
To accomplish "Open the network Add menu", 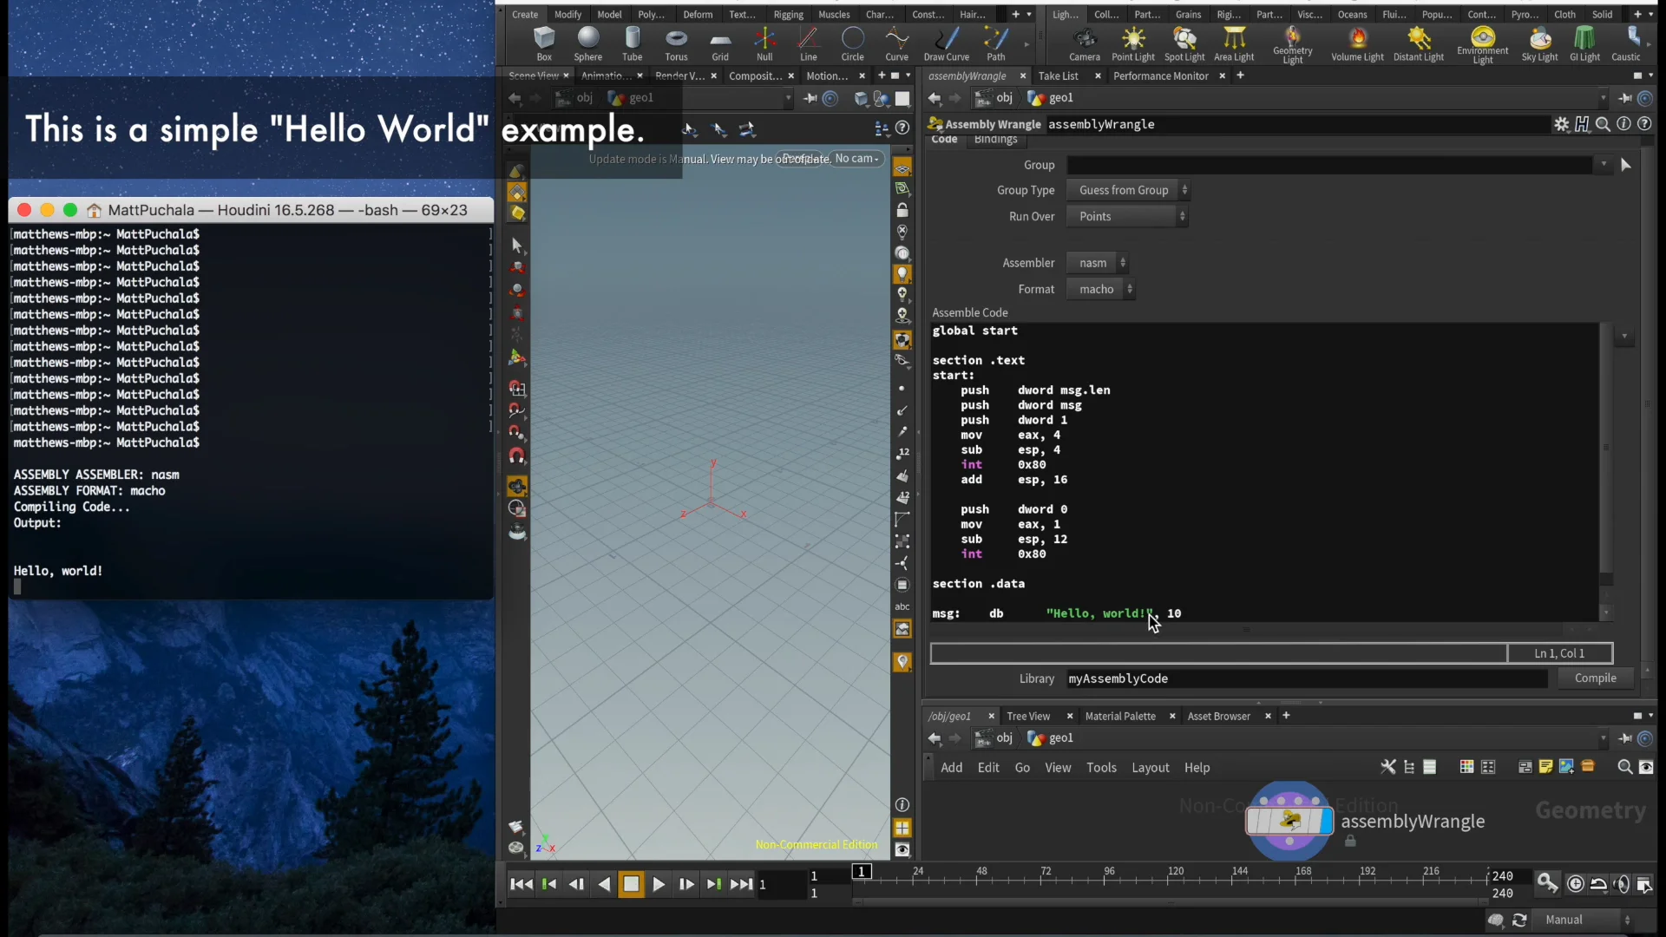I will click(x=952, y=768).
